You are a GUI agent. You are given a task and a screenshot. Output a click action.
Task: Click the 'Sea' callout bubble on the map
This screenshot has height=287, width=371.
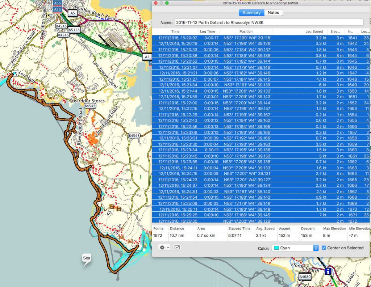coord(86,258)
